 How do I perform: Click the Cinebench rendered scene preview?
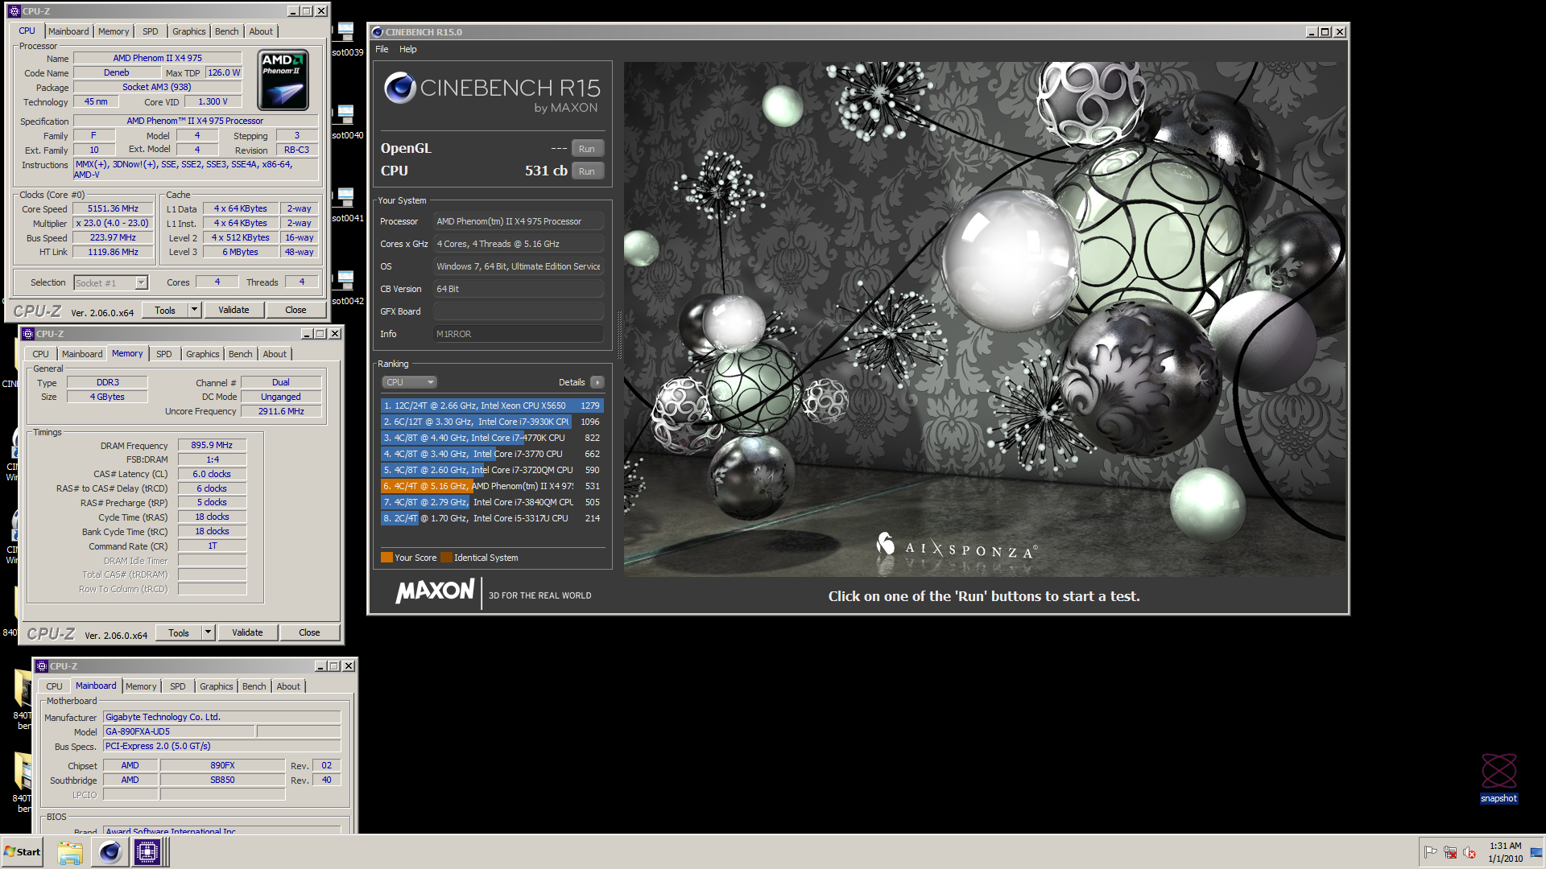click(984, 319)
